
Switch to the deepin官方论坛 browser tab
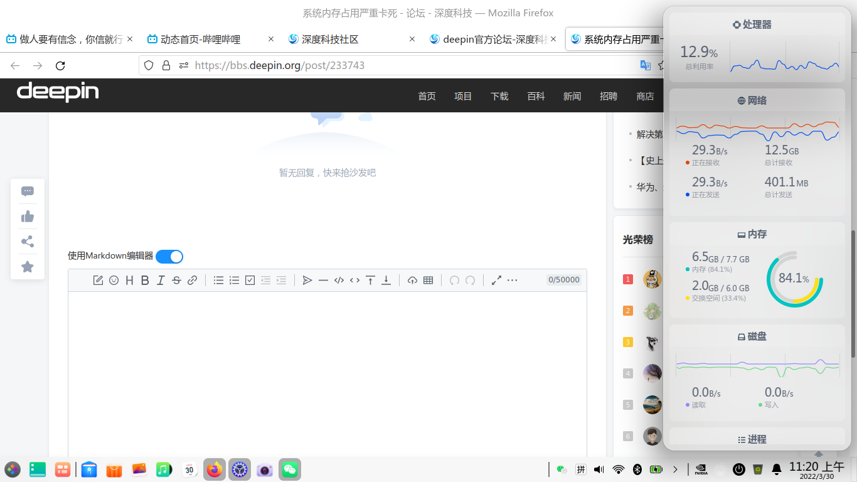(489, 39)
